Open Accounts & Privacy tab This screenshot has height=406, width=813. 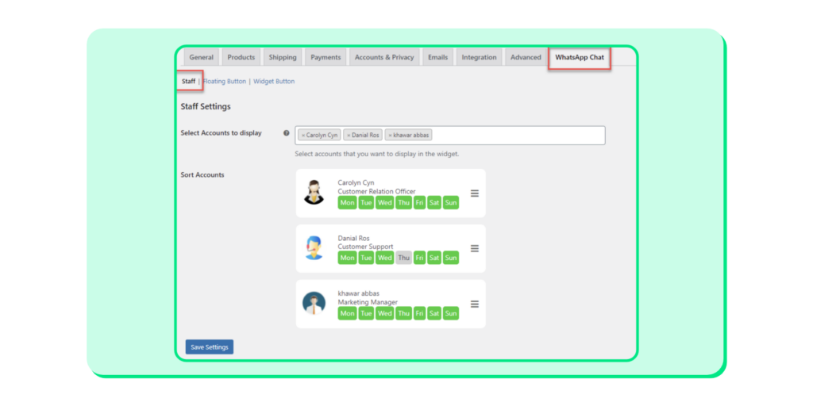click(384, 57)
